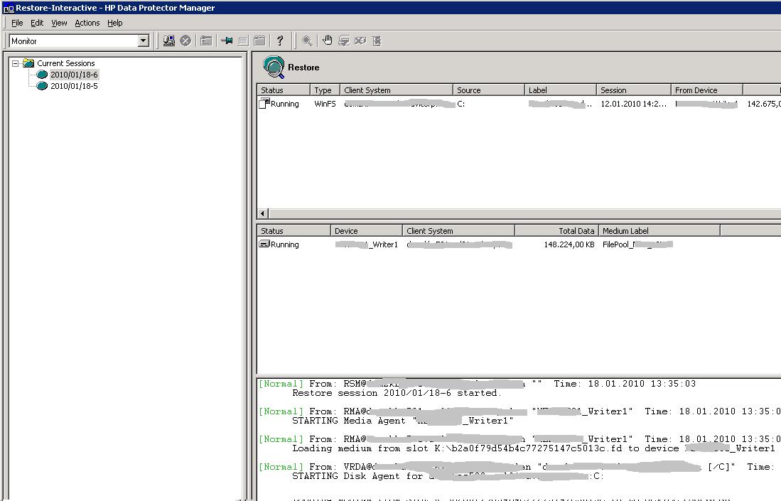The image size is (781, 501).
Task: Sort by Session column header
Action: 634,90
